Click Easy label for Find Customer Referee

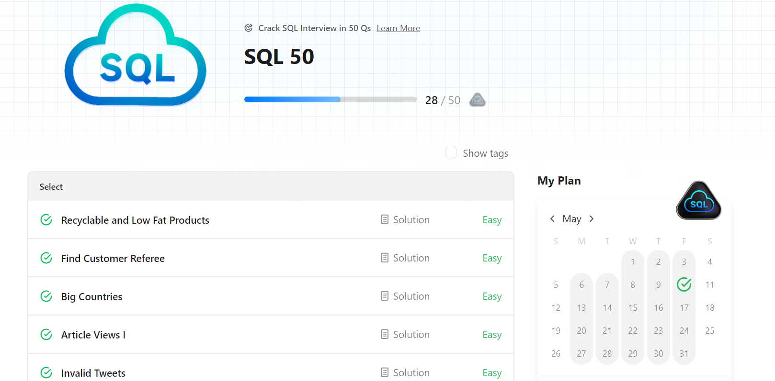(492, 258)
